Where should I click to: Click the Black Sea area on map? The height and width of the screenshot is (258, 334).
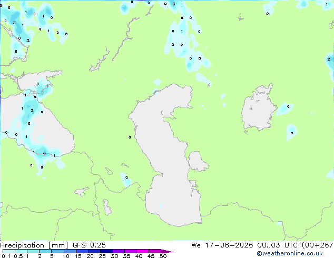click(49, 128)
